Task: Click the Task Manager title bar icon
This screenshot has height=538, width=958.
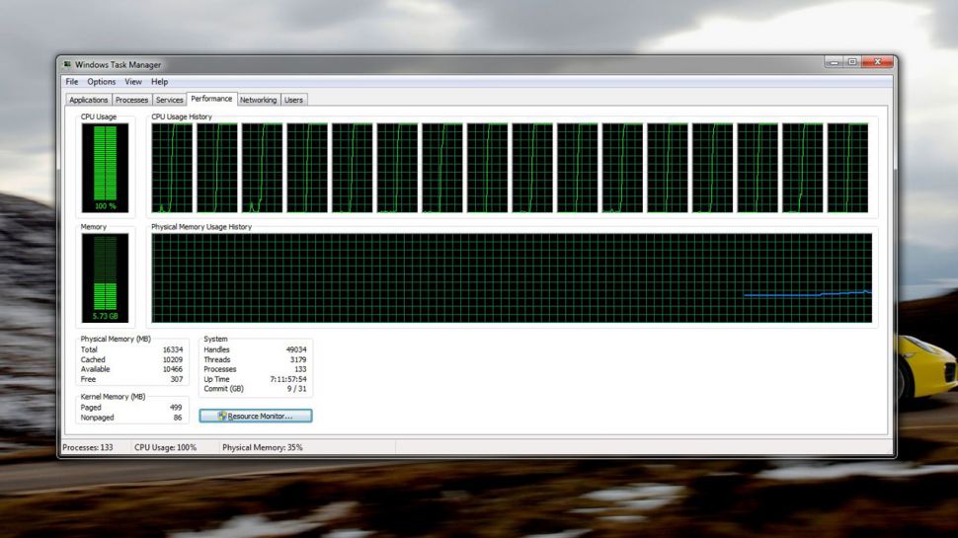Action: (x=67, y=64)
